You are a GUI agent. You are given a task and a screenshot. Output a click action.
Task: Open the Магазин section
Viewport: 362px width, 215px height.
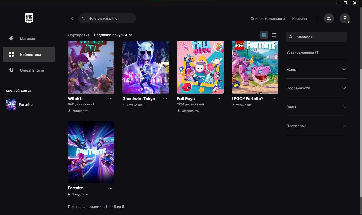click(x=29, y=38)
